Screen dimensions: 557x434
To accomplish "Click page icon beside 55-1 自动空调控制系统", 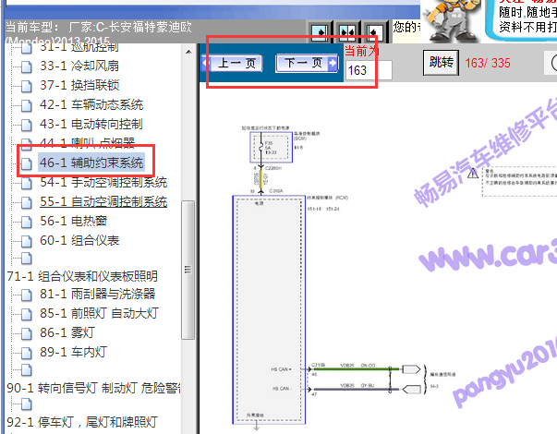I will pos(26,202).
